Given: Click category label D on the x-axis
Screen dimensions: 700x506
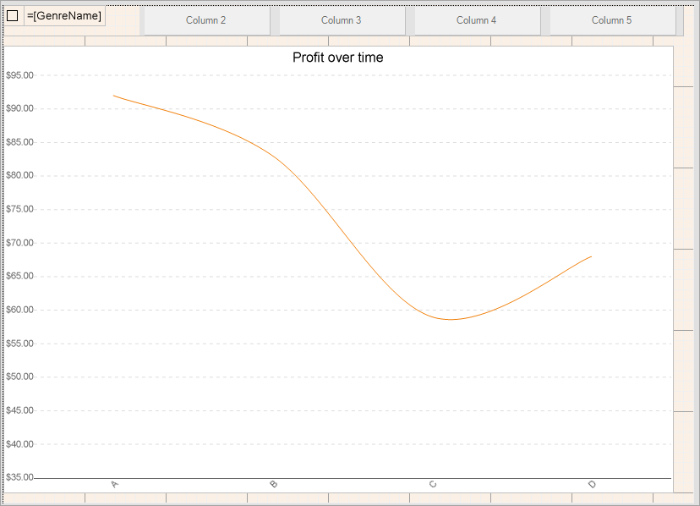Looking at the screenshot, I should pos(592,485).
